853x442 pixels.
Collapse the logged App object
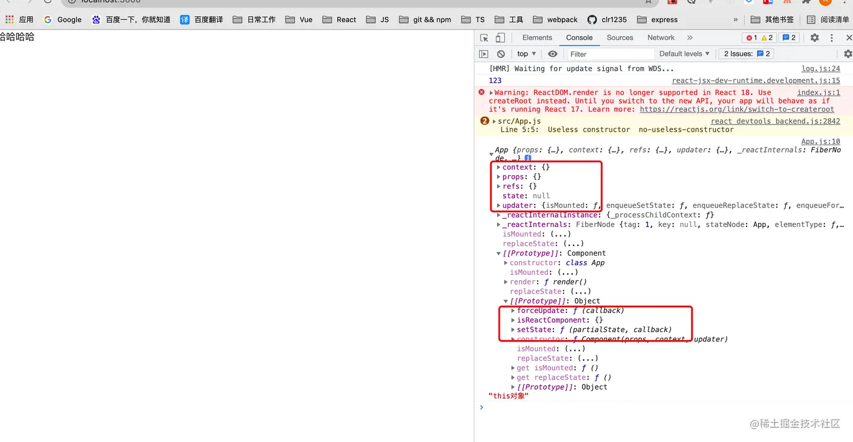(491, 154)
